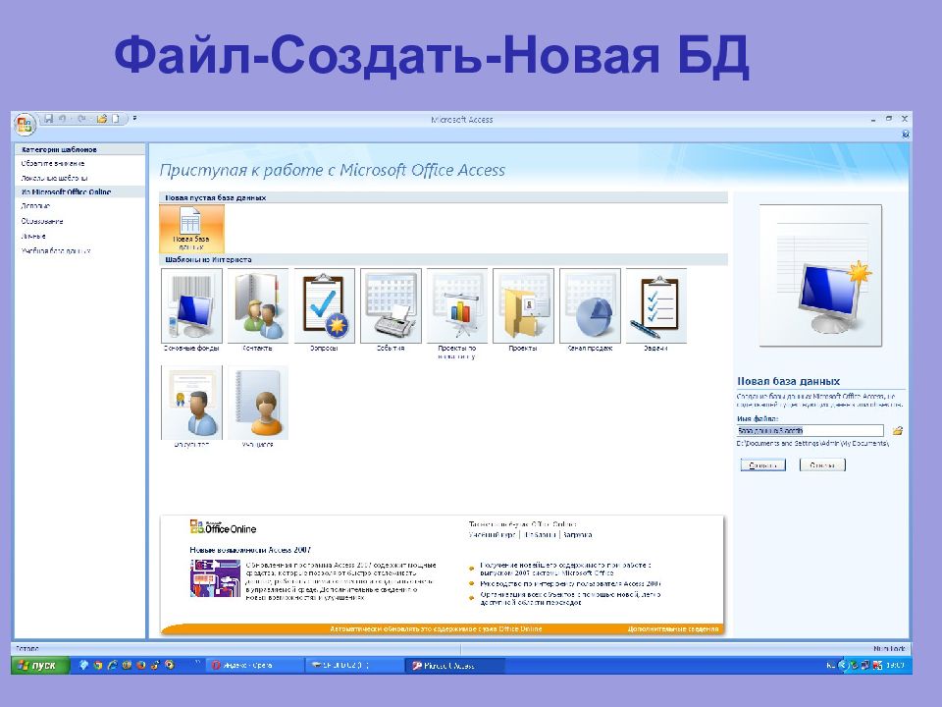Open the Windows пуск Start button

pyautogui.click(x=39, y=665)
